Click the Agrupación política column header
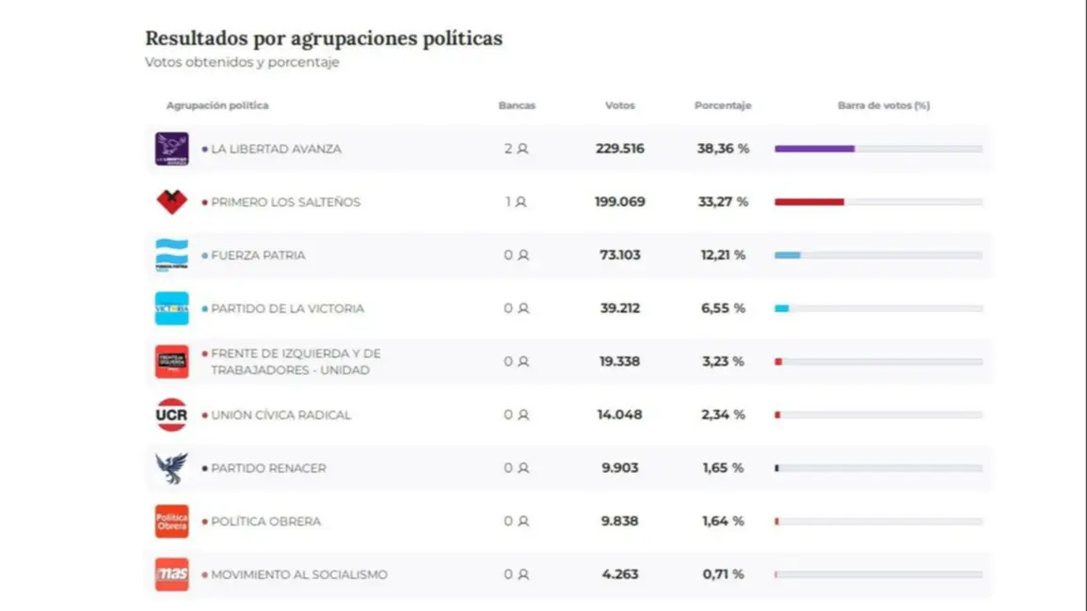Viewport: 1087px width, 611px height. [x=217, y=105]
